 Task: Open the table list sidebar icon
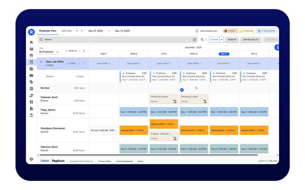point(31,89)
